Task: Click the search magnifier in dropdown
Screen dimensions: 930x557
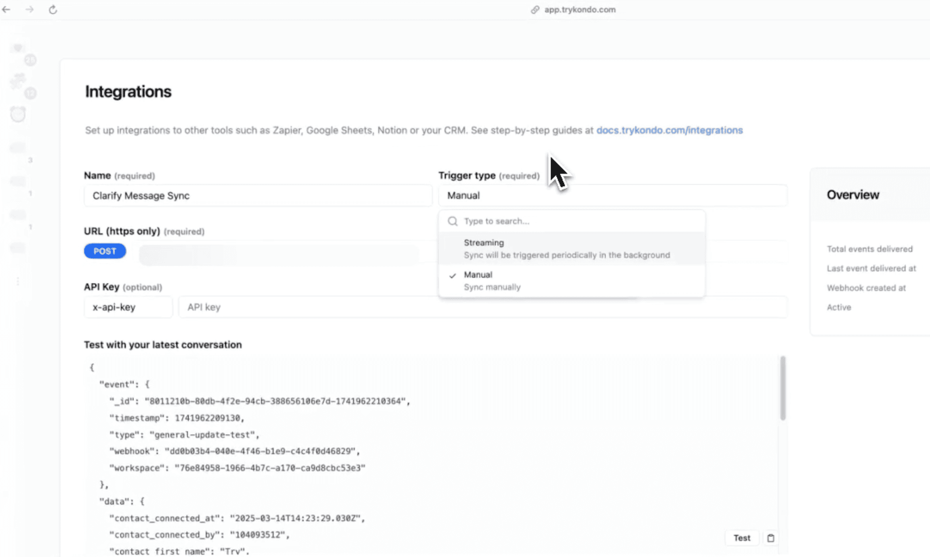Action: pyautogui.click(x=453, y=221)
